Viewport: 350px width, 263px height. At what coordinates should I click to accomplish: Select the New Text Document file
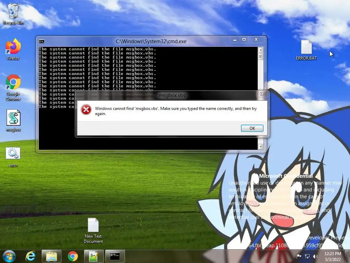(x=93, y=230)
